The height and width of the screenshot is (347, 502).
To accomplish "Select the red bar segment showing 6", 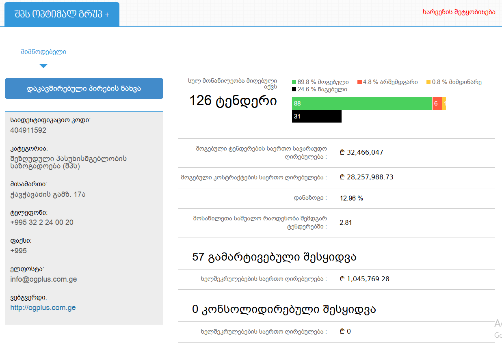I will (x=437, y=103).
